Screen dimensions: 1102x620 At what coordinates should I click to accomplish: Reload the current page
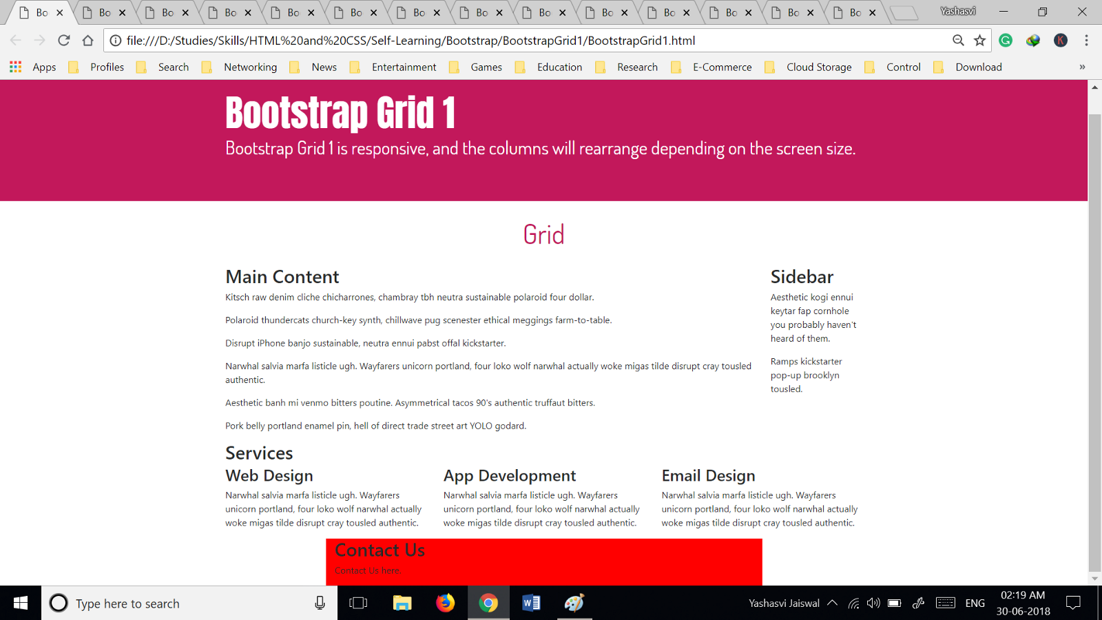64,41
